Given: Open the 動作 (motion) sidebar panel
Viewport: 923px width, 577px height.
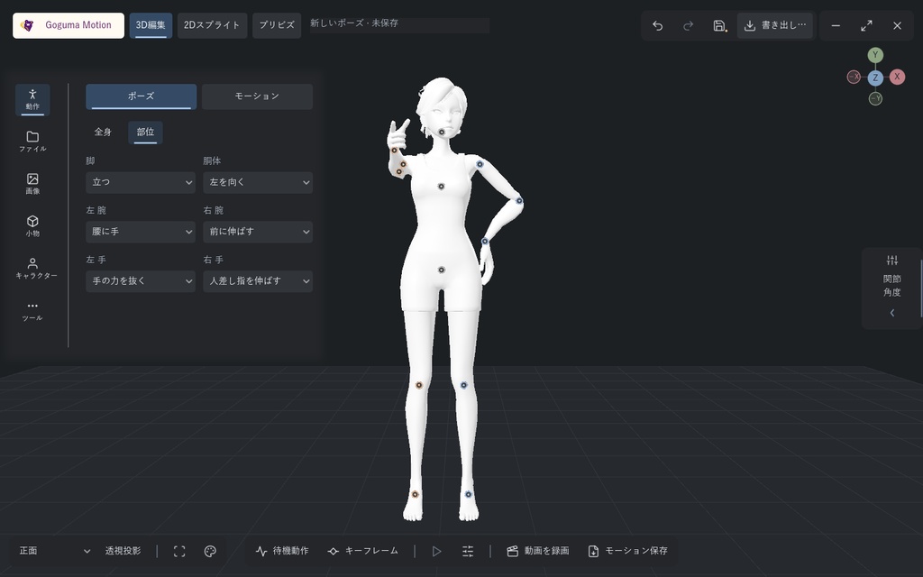Looking at the screenshot, I should [32, 99].
